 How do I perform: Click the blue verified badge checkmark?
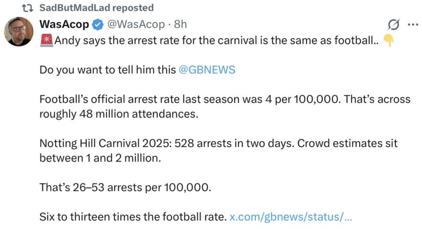(98, 25)
